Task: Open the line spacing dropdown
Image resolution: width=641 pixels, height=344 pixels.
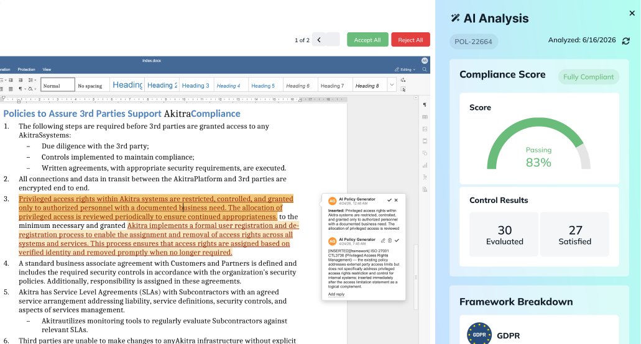Action: 32,80
